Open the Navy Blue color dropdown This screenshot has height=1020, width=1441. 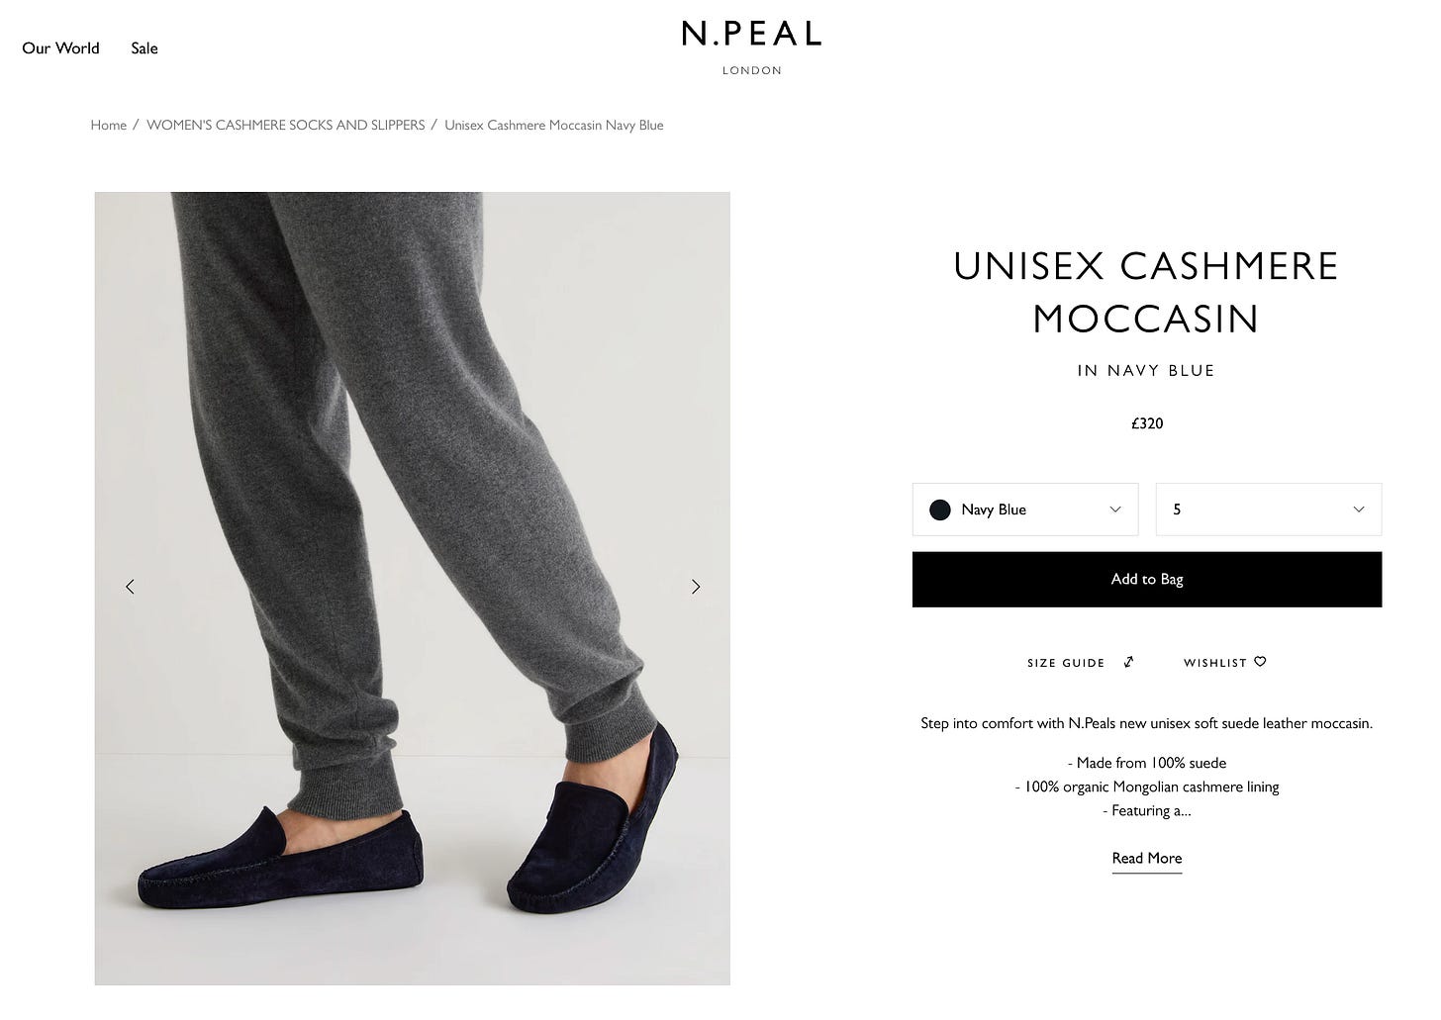click(1024, 510)
